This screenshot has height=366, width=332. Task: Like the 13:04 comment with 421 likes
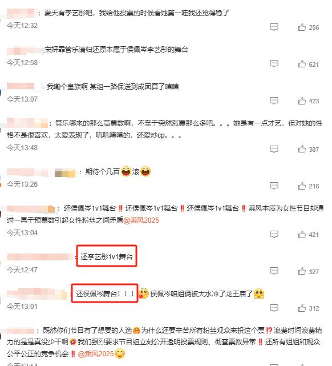pyautogui.click(x=302, y=234)
